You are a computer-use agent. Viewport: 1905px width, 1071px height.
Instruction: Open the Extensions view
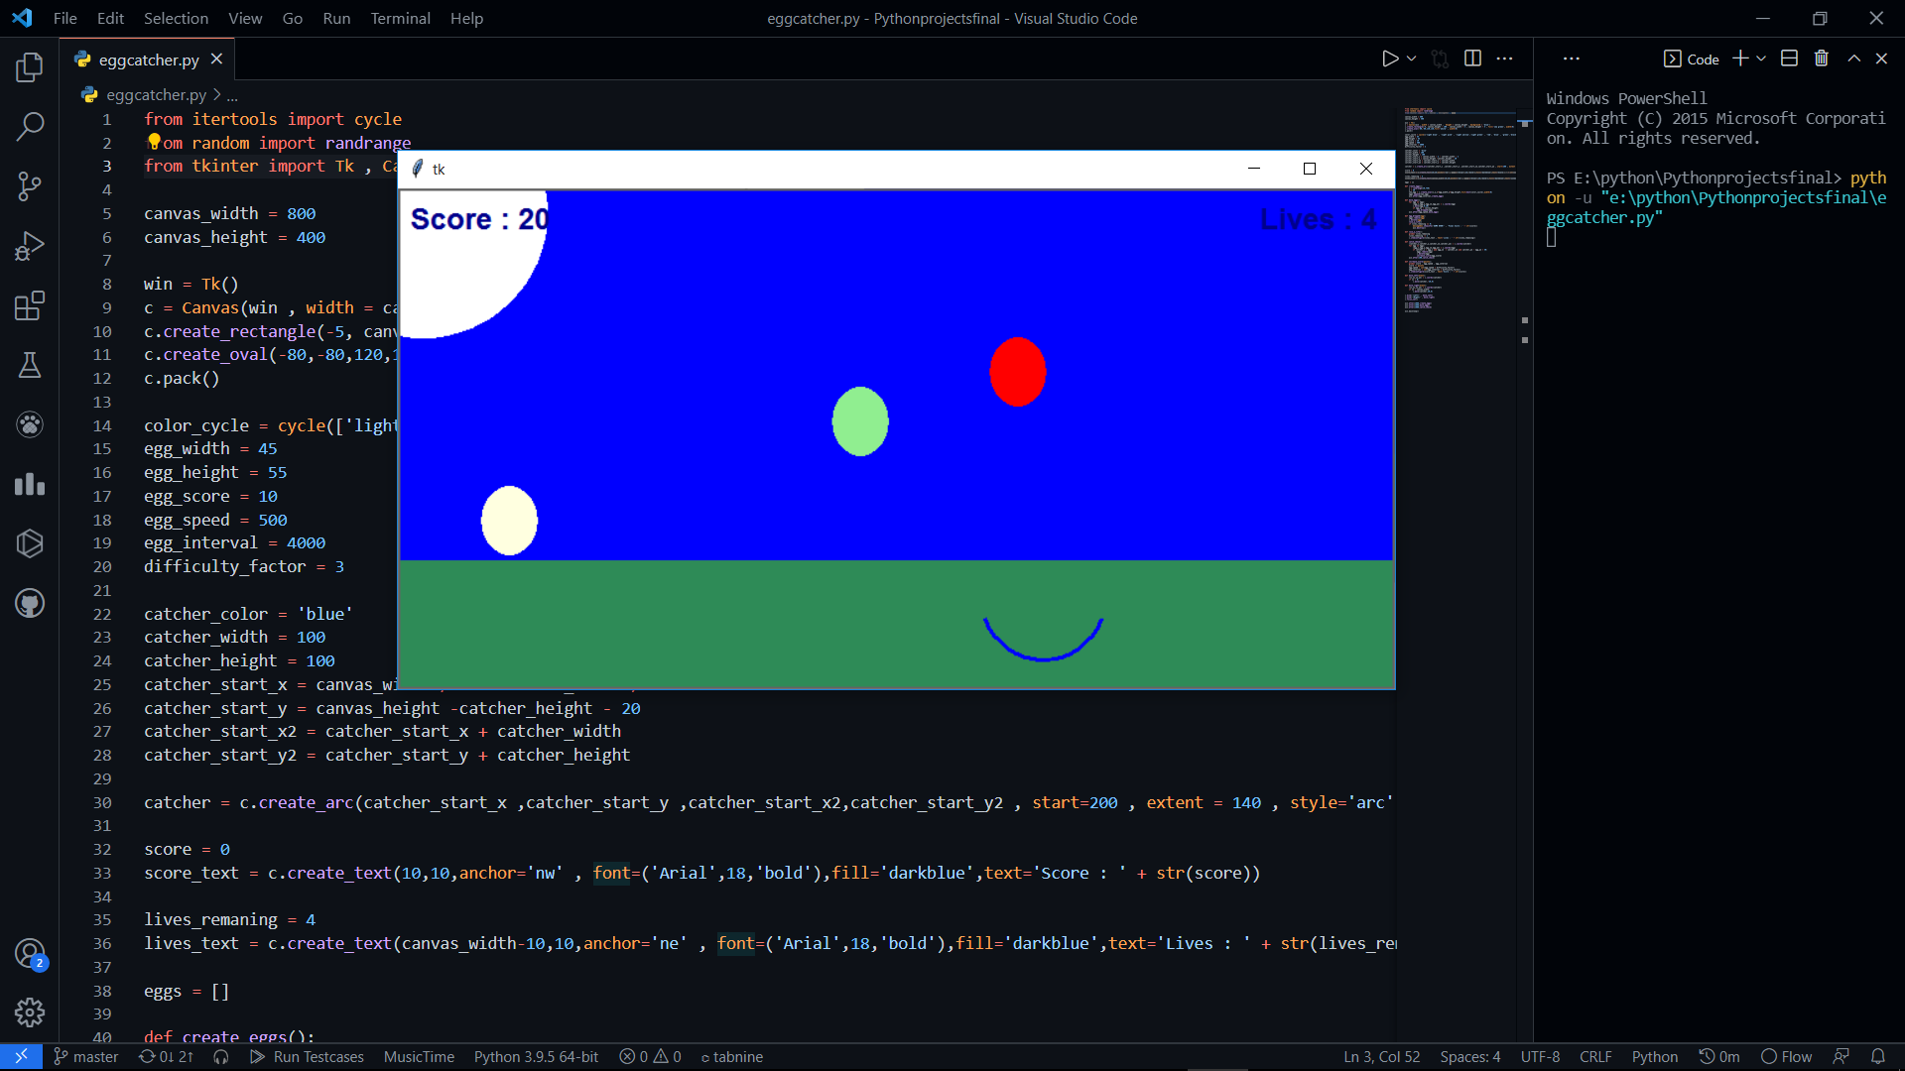tap(30, 305)
